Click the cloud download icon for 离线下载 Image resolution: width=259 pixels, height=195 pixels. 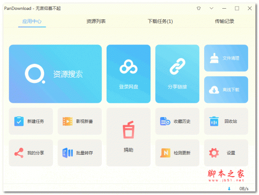[x=214, y=90]
